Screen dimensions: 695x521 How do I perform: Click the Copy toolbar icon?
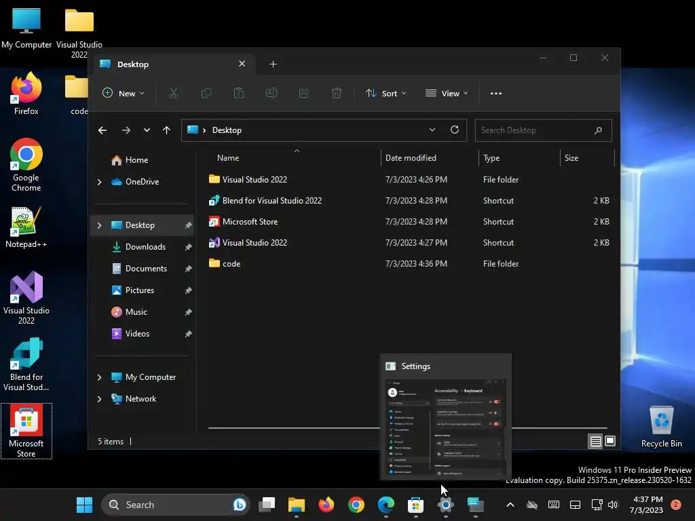pyautogui.click(x=206, y=93)
